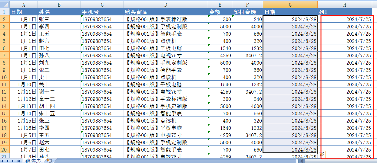
Task: Click the 1月16日 date cell
Action: pos(24,128)
